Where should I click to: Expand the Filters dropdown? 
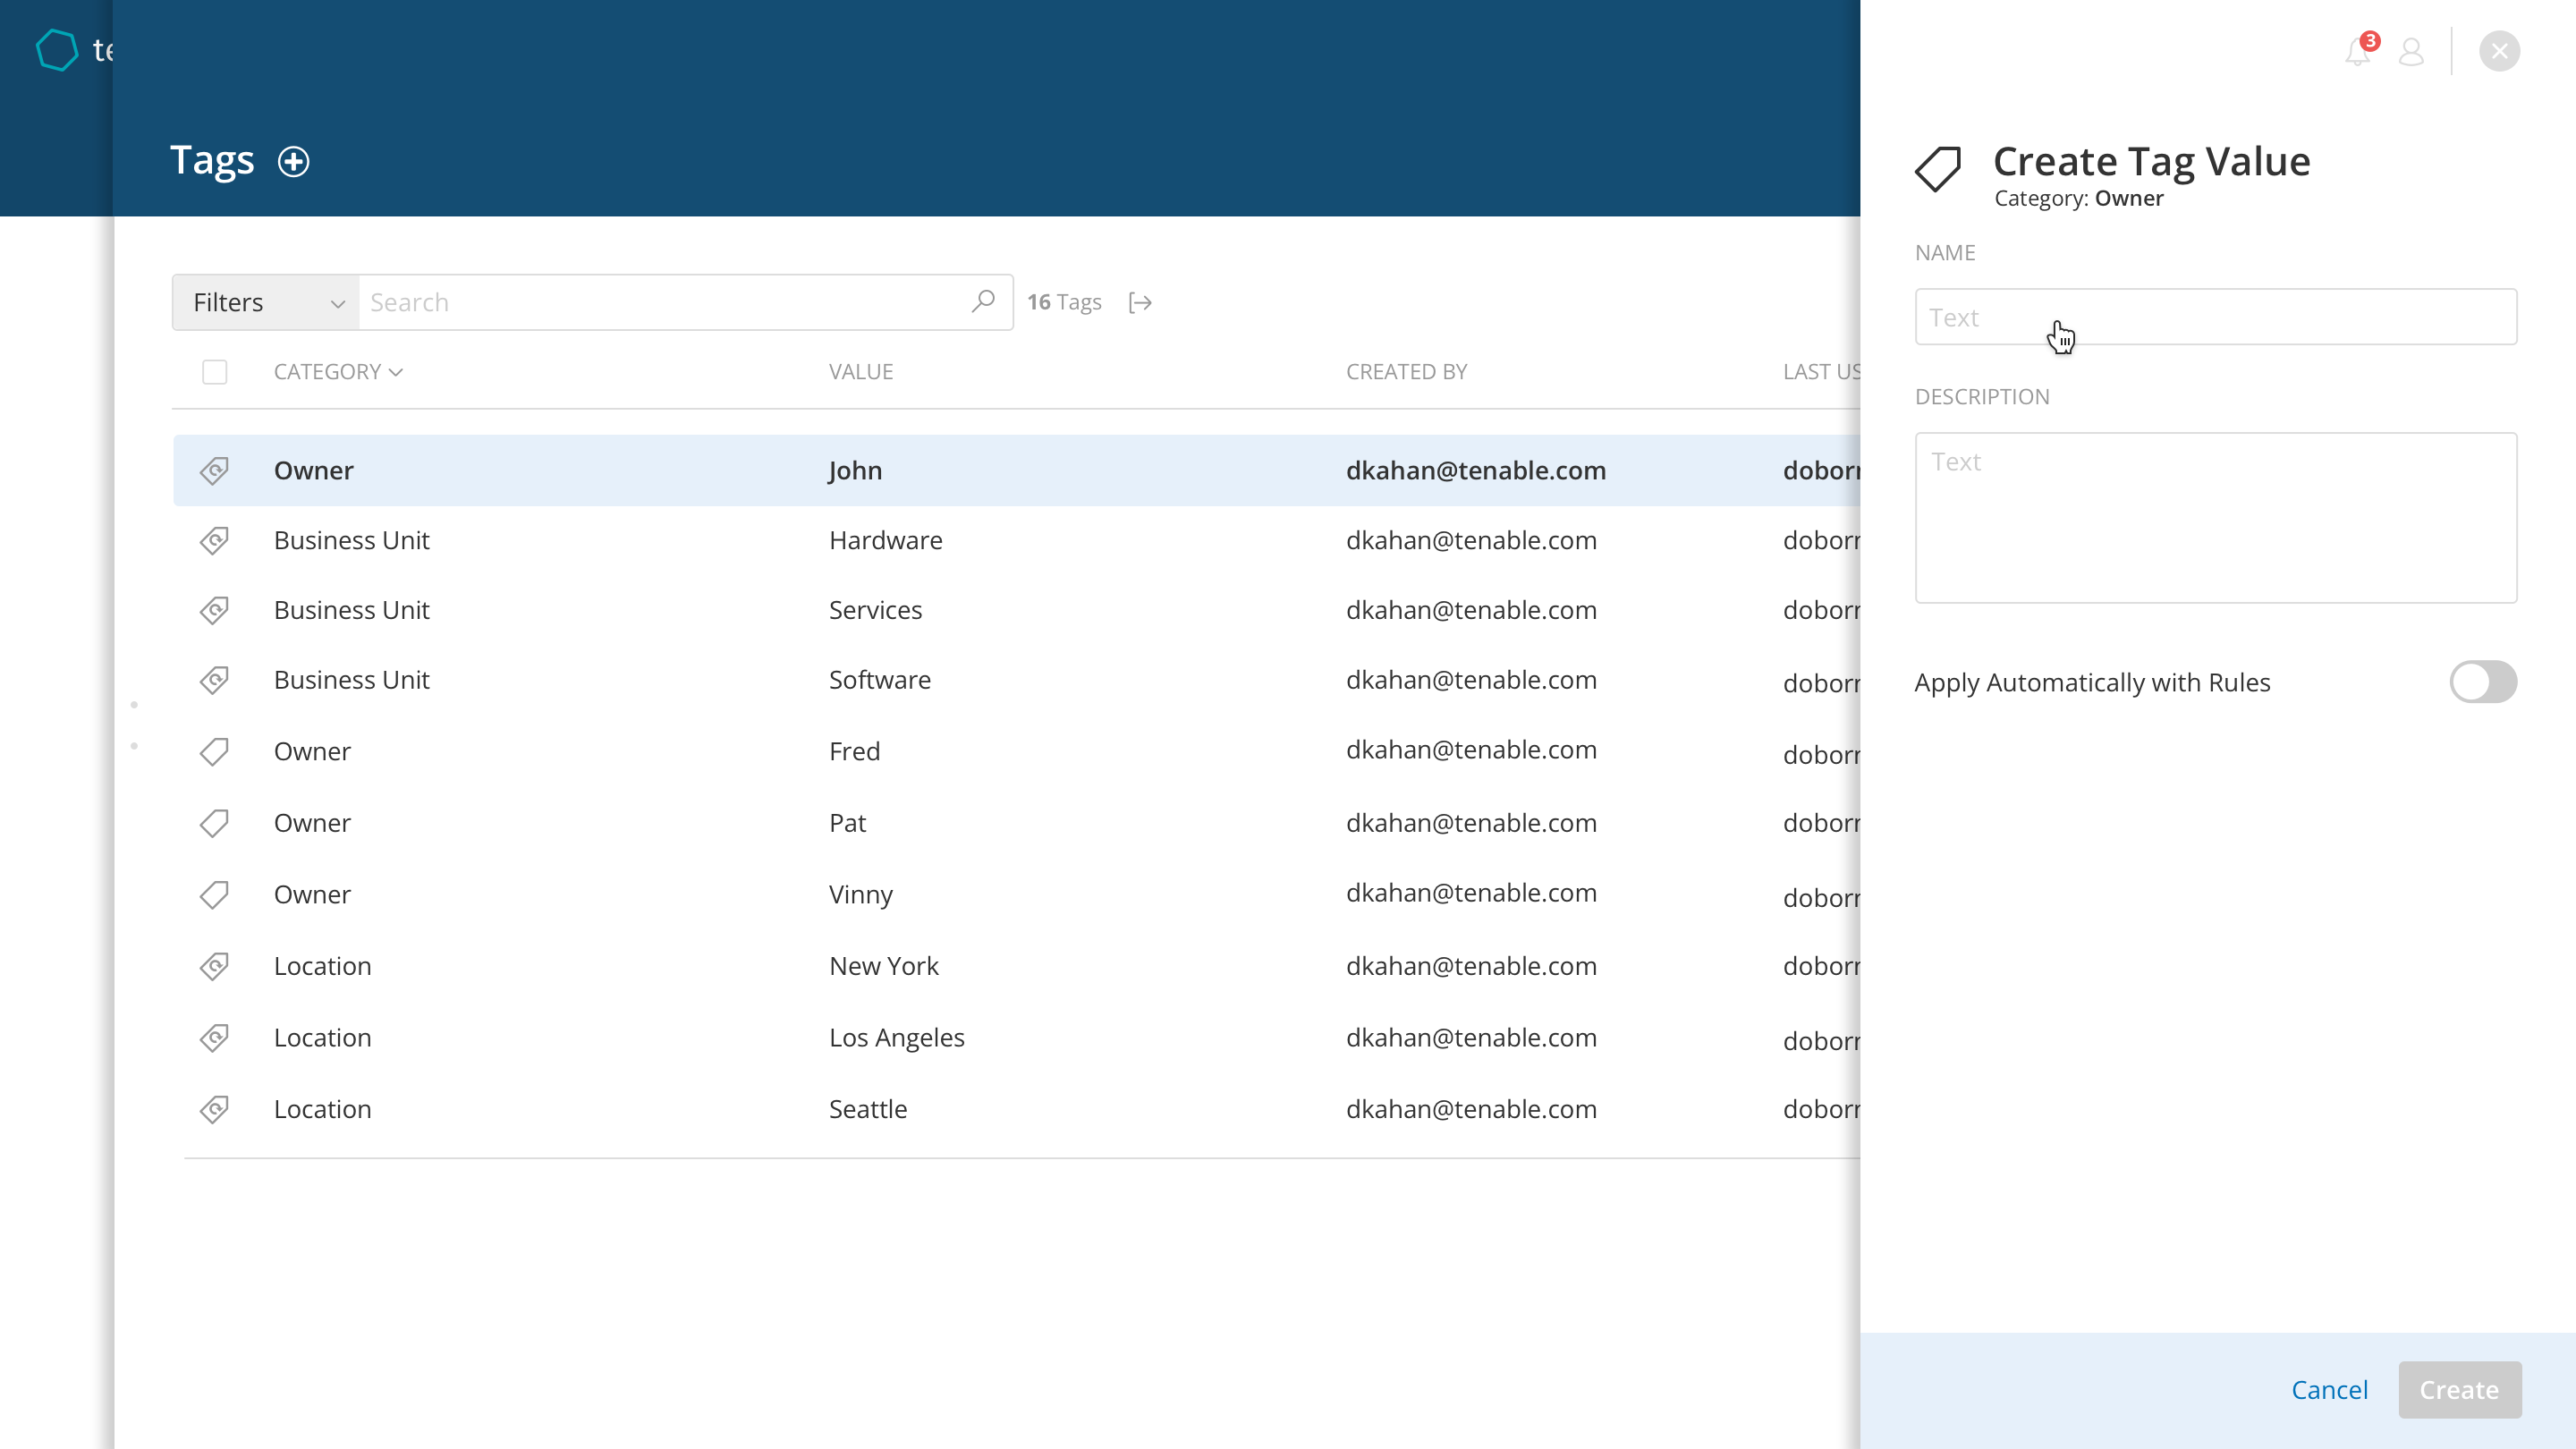click(x=266, y=302)
